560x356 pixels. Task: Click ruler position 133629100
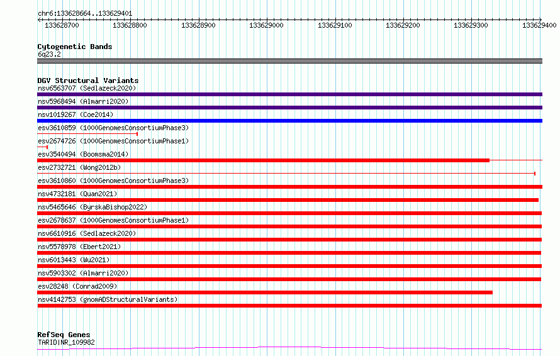pyautogui.click(x=335, y=25)
